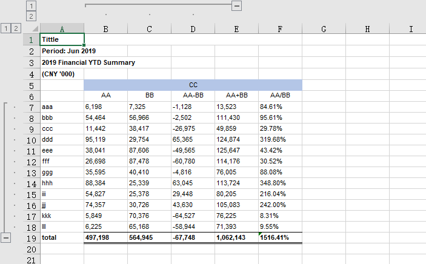Select cell with value 38,041
Screen dimensions: 426x264
coord(105,151)
